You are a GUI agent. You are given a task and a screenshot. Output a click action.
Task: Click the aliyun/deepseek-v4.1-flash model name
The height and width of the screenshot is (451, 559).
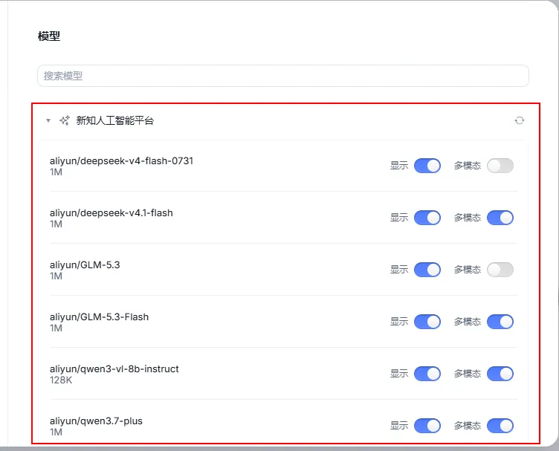[112, 213]
